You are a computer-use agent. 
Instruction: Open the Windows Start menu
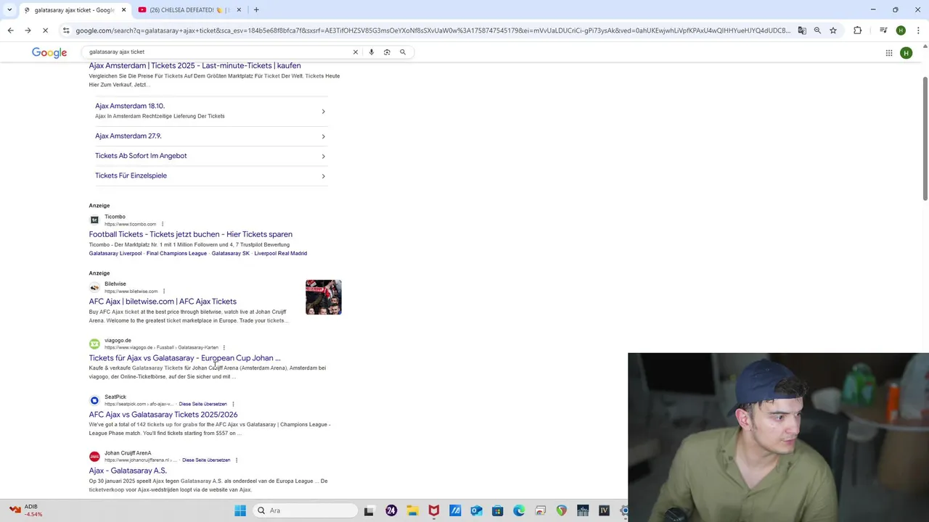pos(240,510)
